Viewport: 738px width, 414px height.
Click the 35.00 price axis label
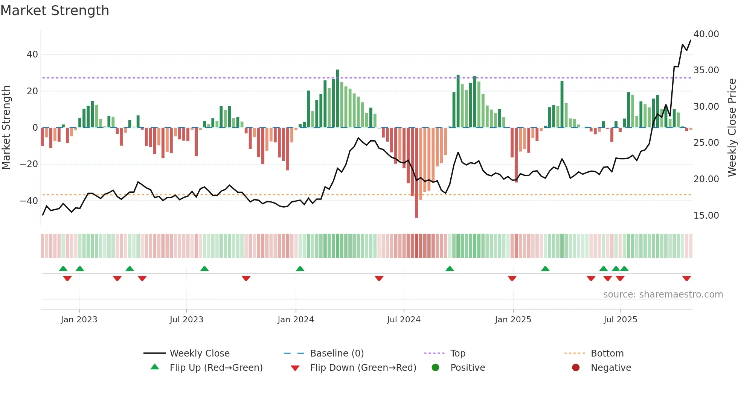706,70
